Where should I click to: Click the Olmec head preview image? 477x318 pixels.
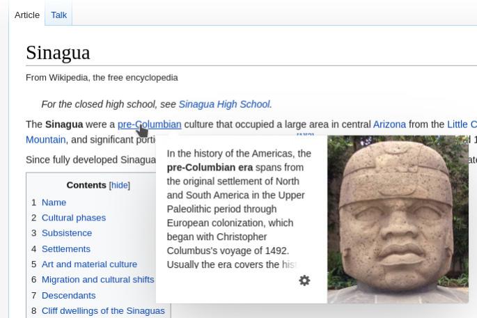pyautogui.click(x=398, y=219)
